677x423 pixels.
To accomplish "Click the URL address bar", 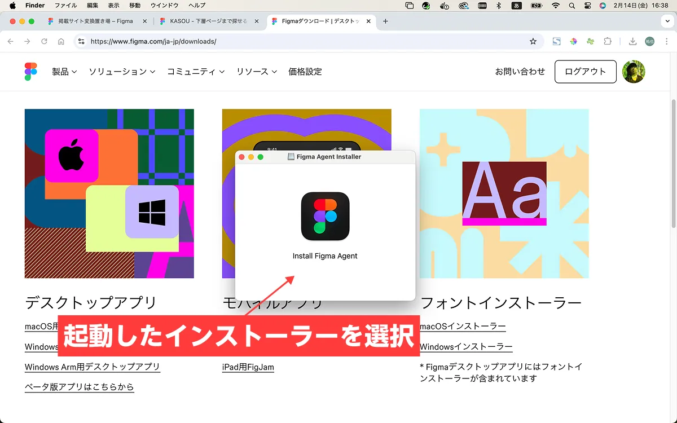I will pos(305,41).
